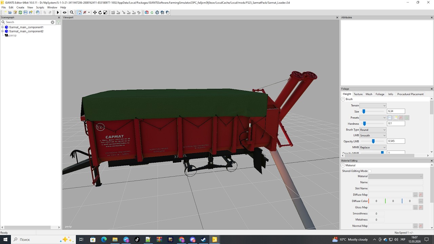Enable the Shared-Editing Mode checkbox
The height and width of the screenshot is (244, 434).
point(370,171)
